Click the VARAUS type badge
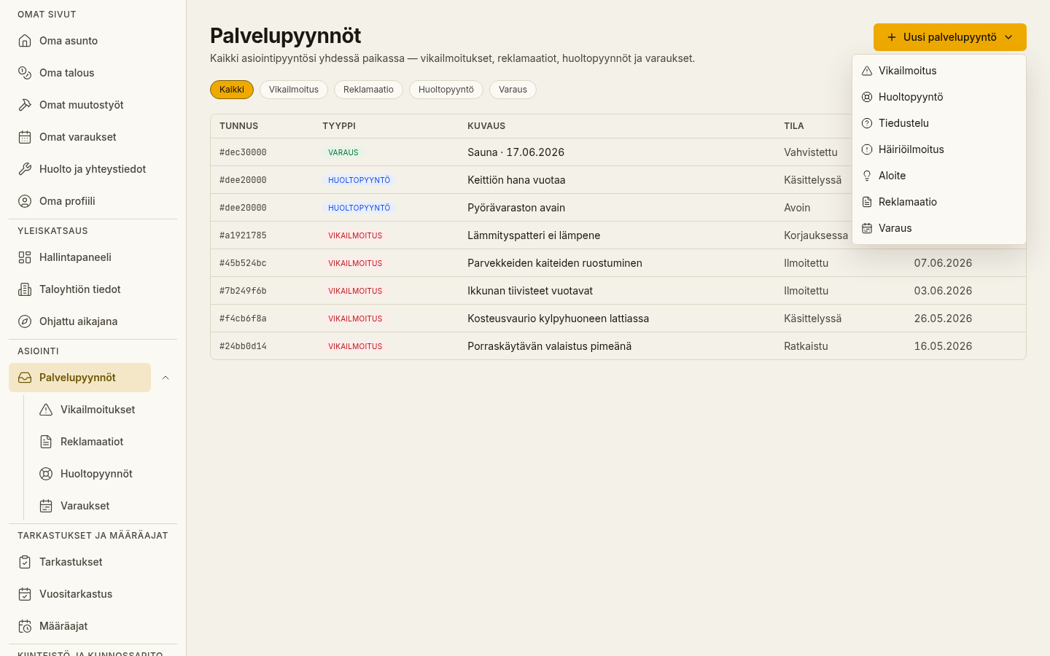The width and height of the screenshot is (1050, 656). [343, 152]
